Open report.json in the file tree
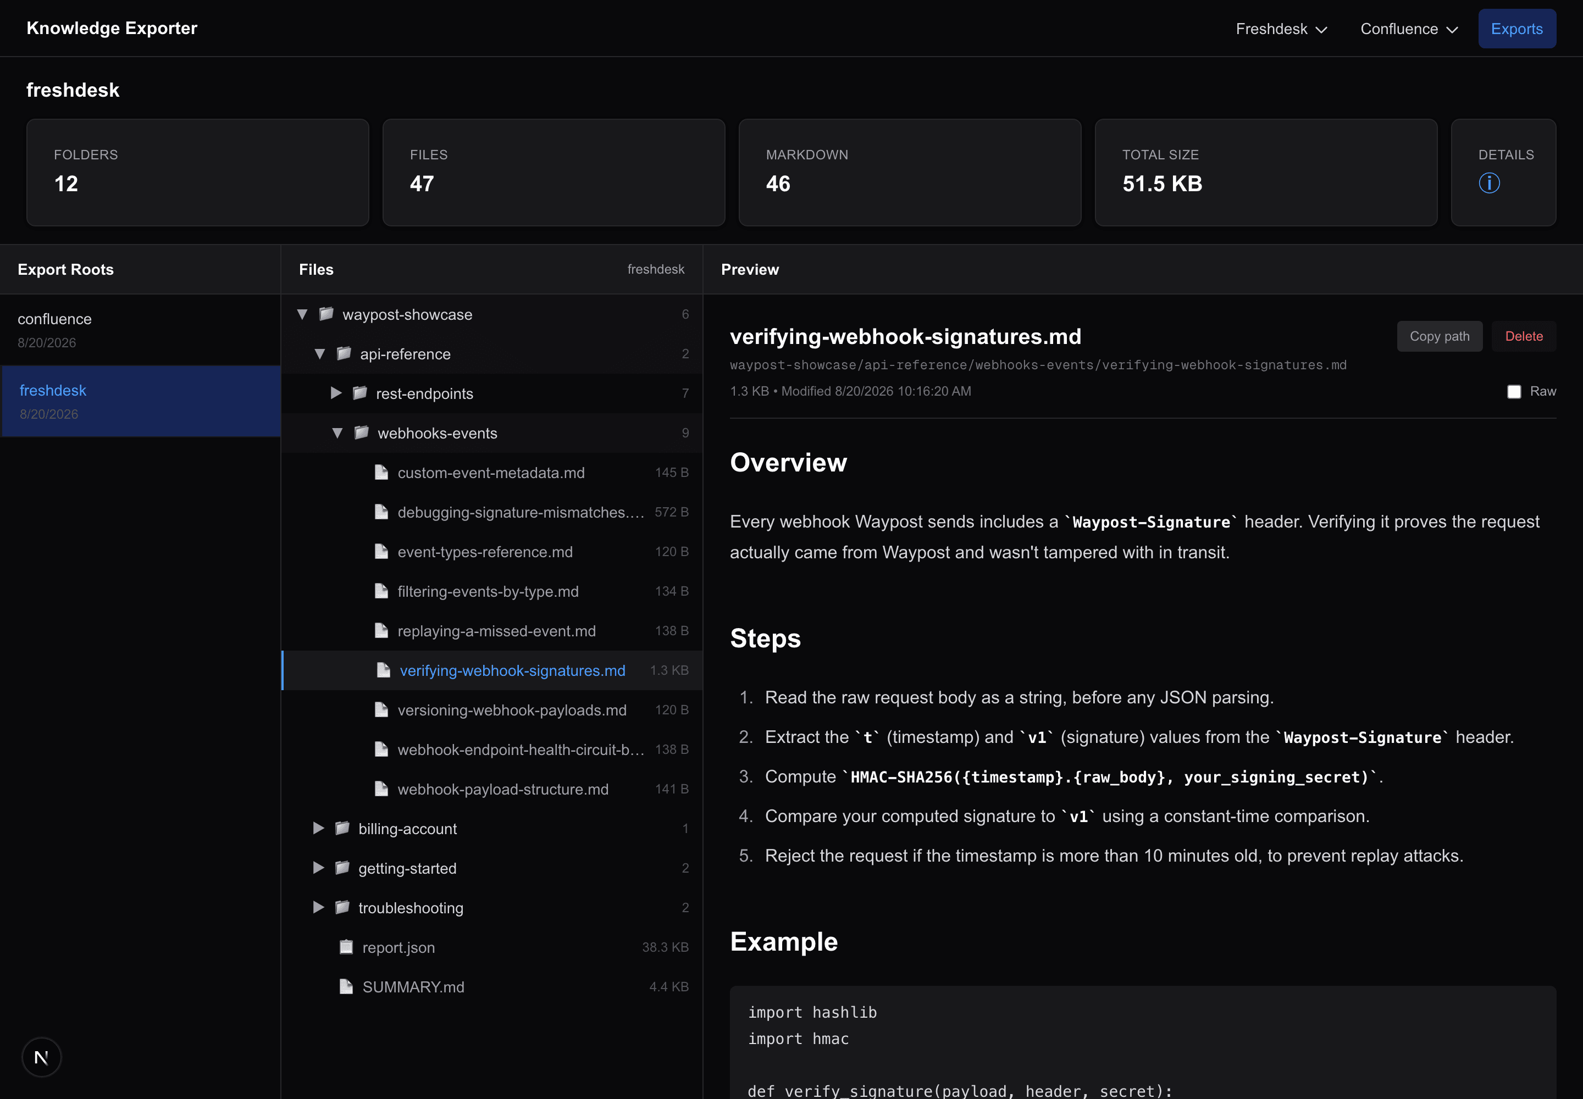Viewport: 1583px width, 1099px height. [491, 947]
